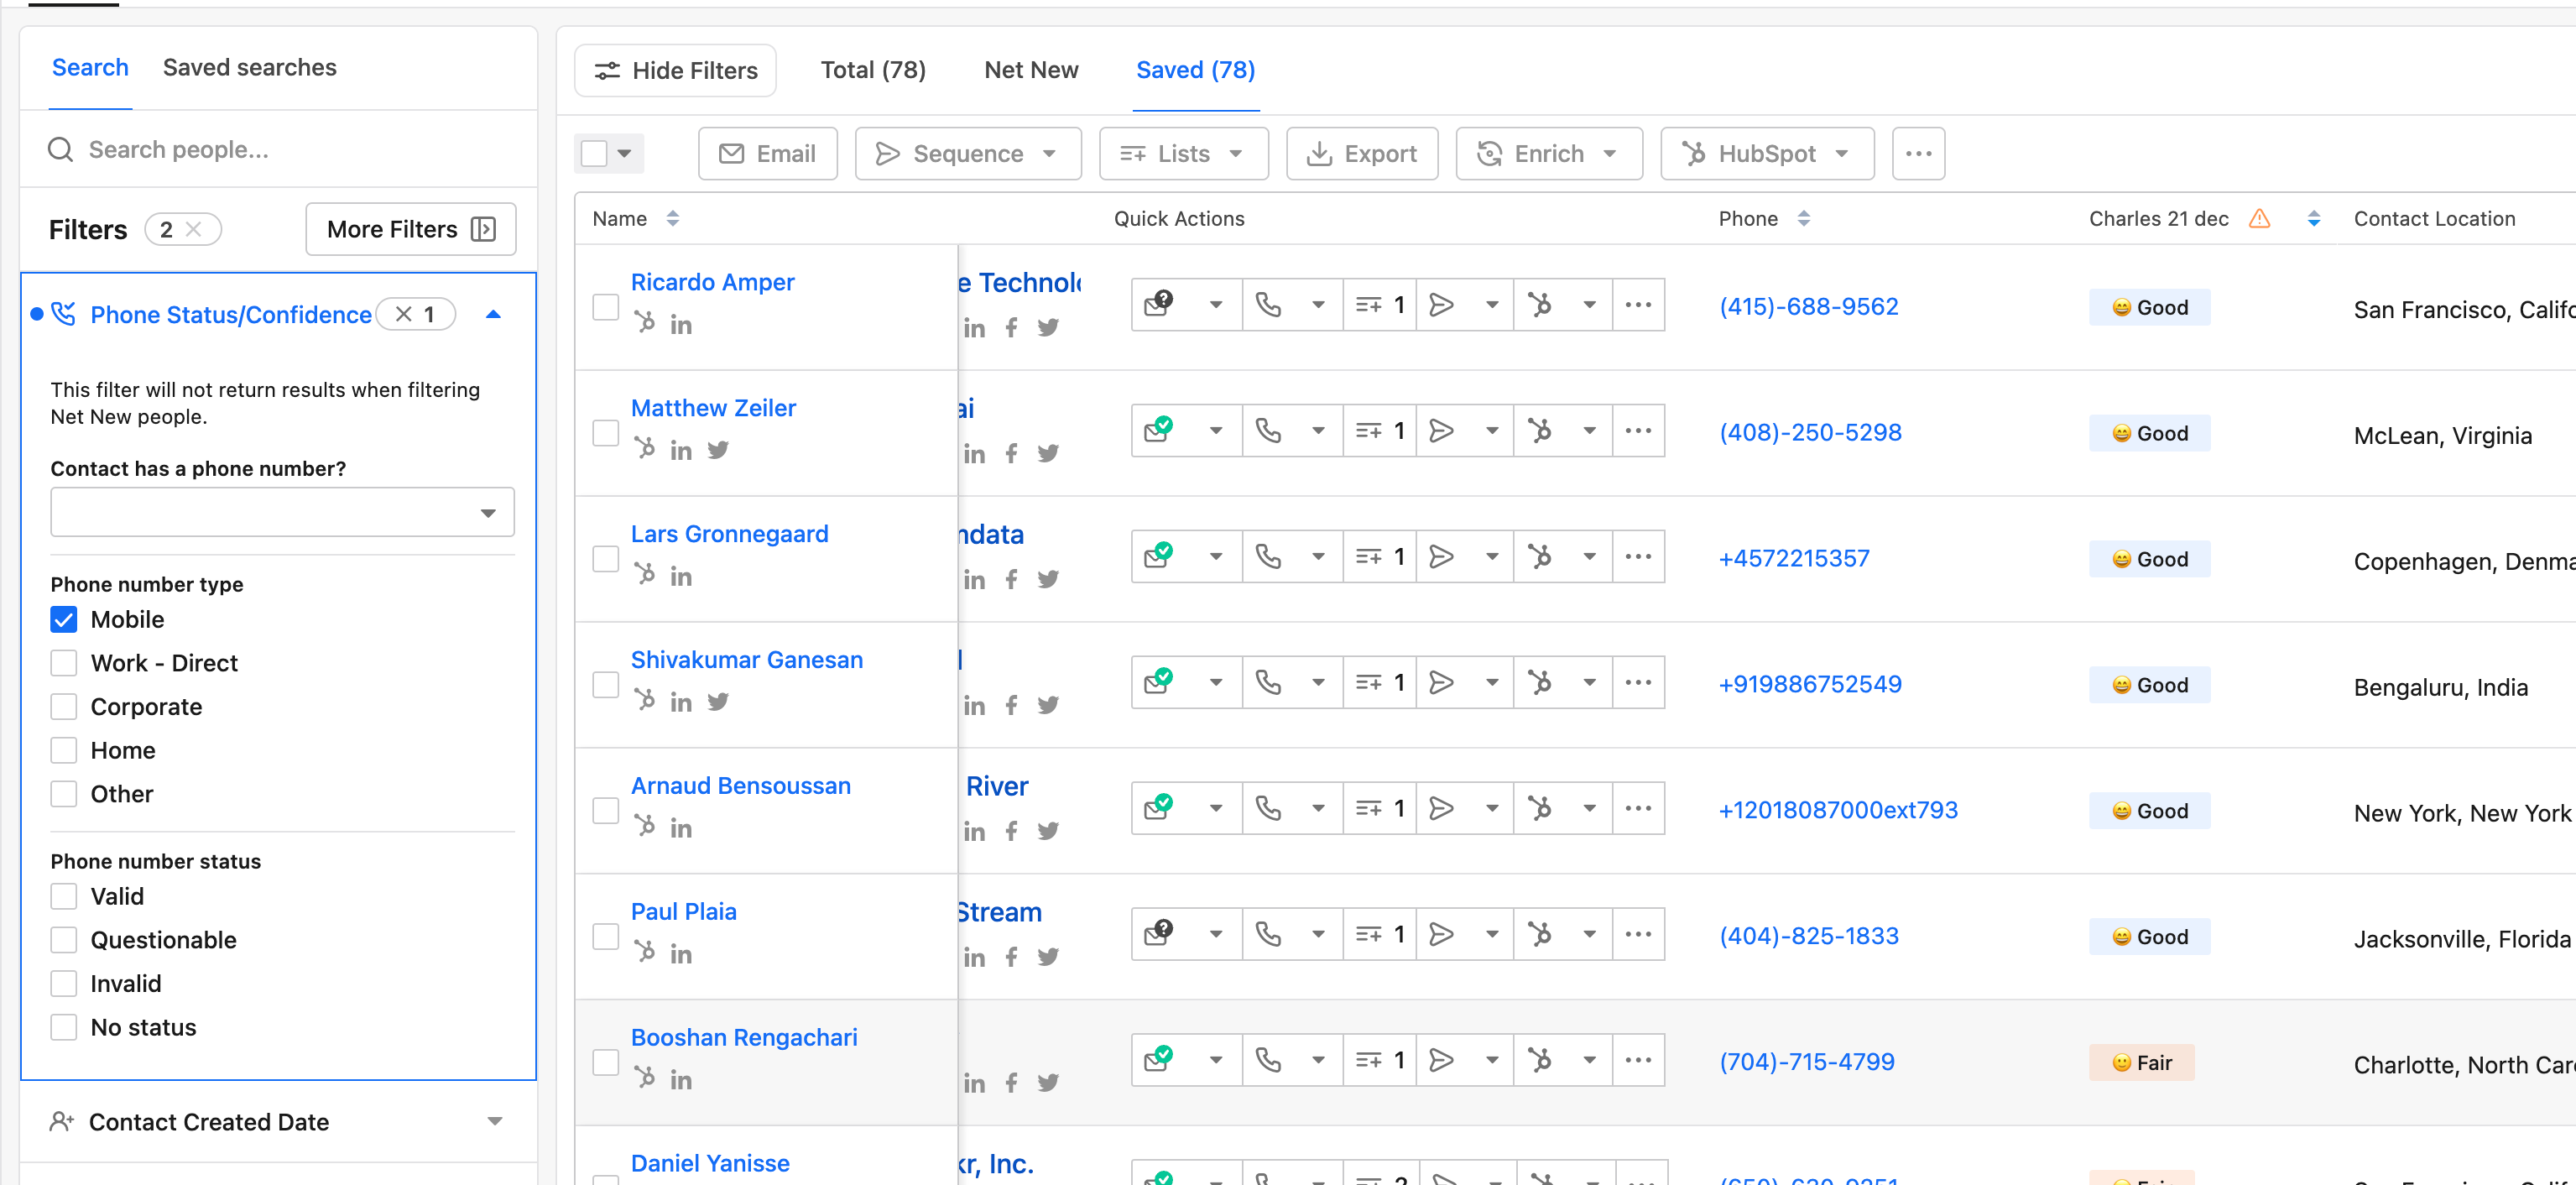
Task: Open the Enrich dropdown button
Action: click(1548, 154)
